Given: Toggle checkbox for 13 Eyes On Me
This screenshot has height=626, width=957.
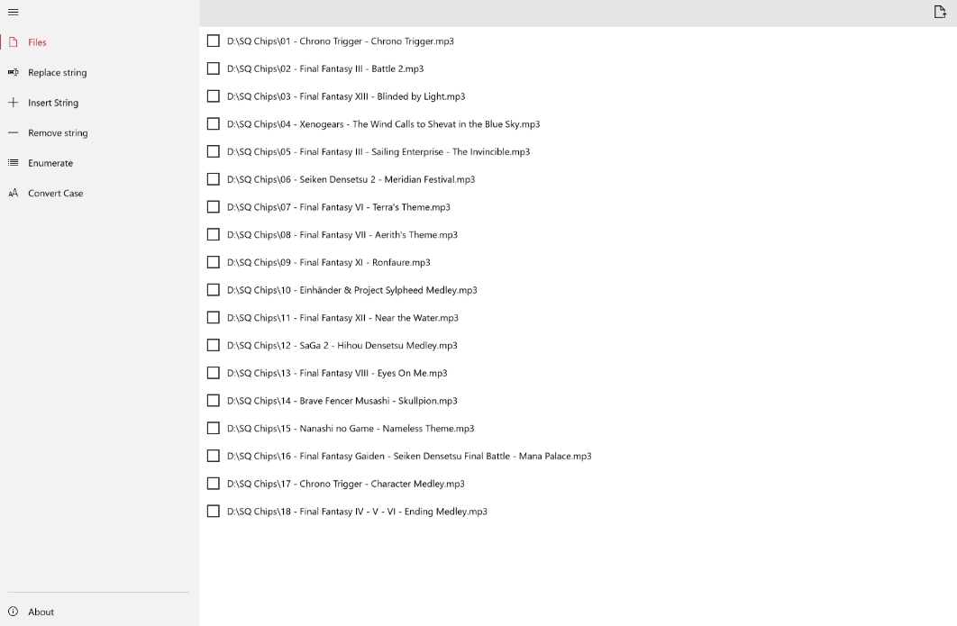Looking at the screenshot, I should [x=213, y=373].
